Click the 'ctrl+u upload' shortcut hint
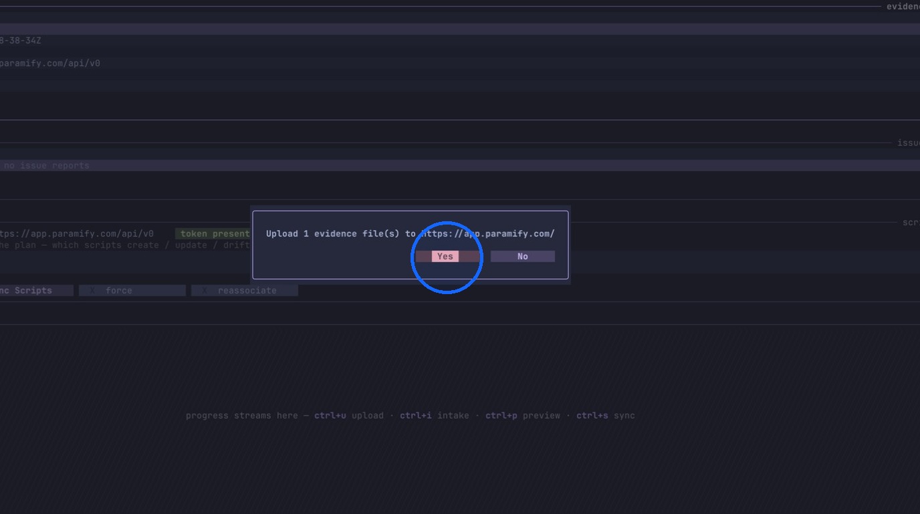Image resolution: width=920 pixels, height=514 pixels. tap(349, 416)
